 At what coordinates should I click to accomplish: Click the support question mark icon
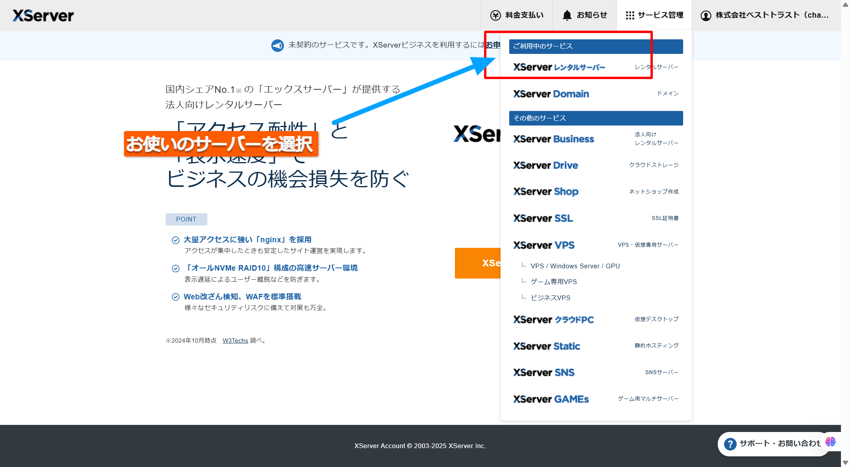730,444
